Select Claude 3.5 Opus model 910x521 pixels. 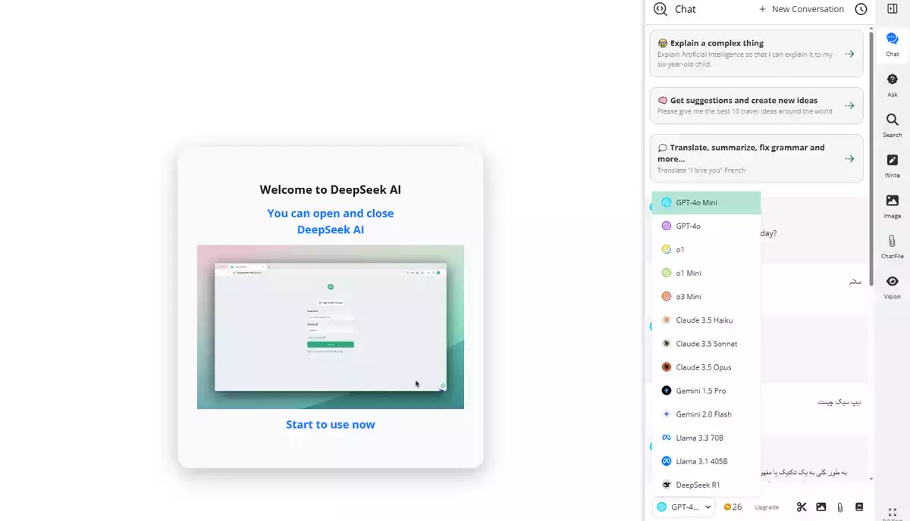[x=706, y=367]
